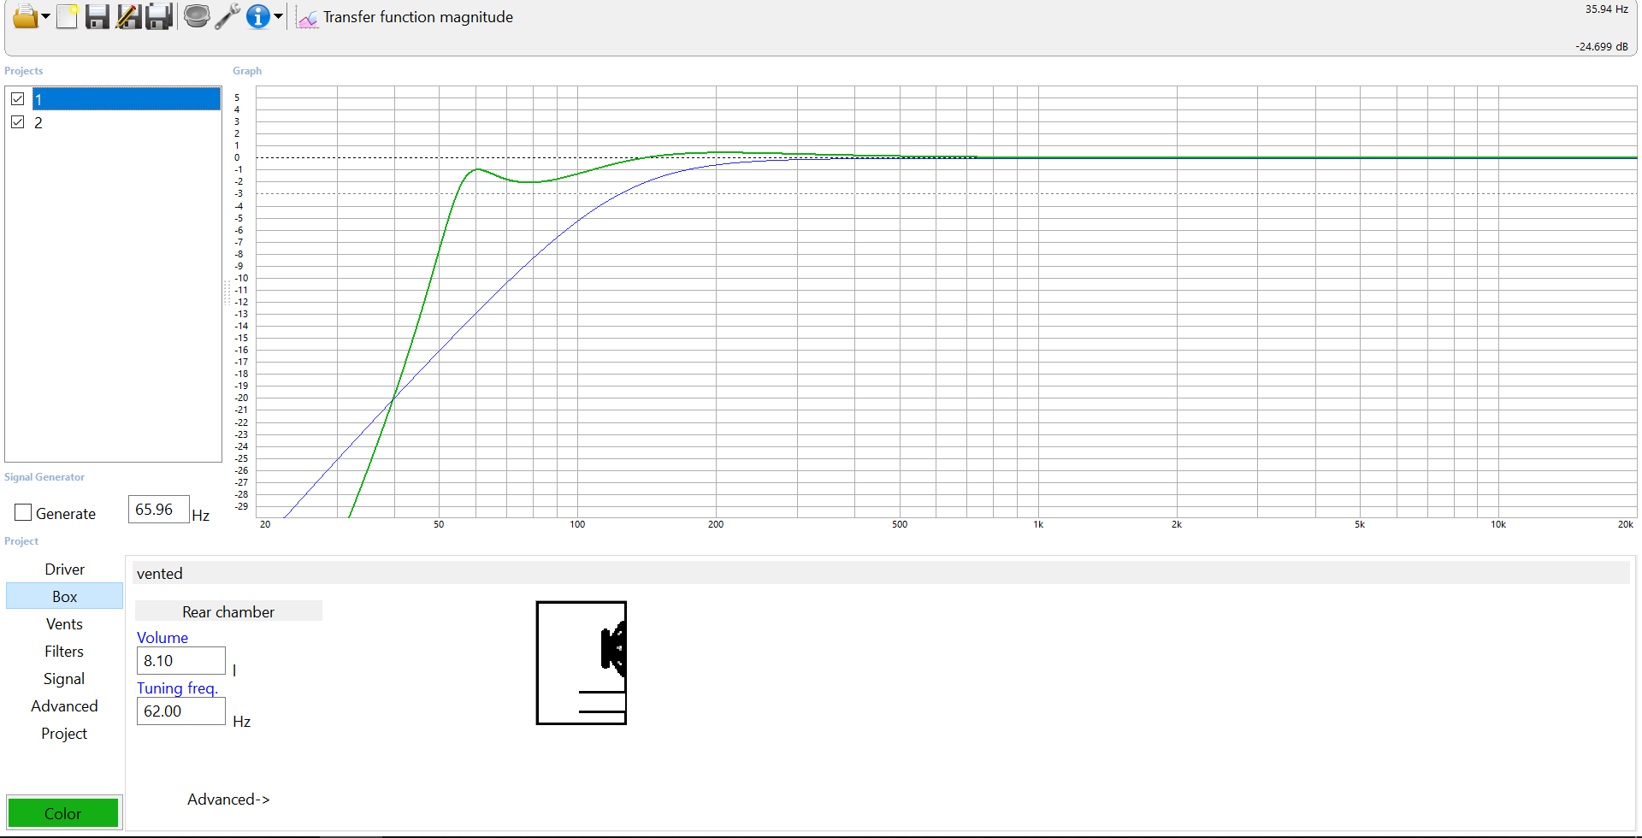Click the save-as floppy with pencil icon
This screenshot has height=838, width=1642.
128,16
